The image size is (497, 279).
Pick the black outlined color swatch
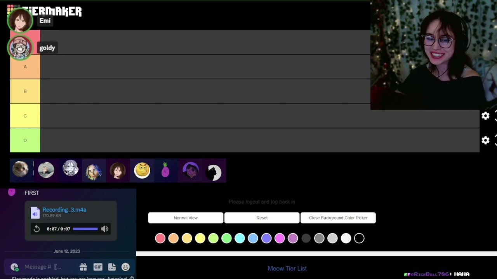point(359,238)
